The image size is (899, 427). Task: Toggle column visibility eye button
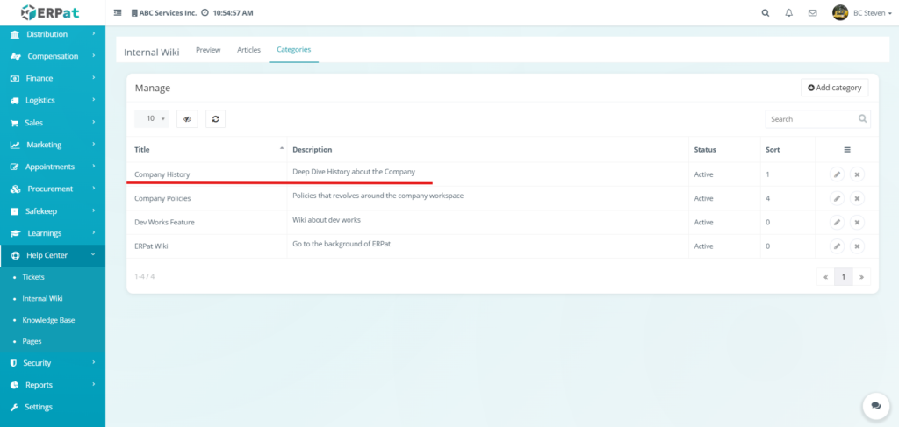point(187,118)
